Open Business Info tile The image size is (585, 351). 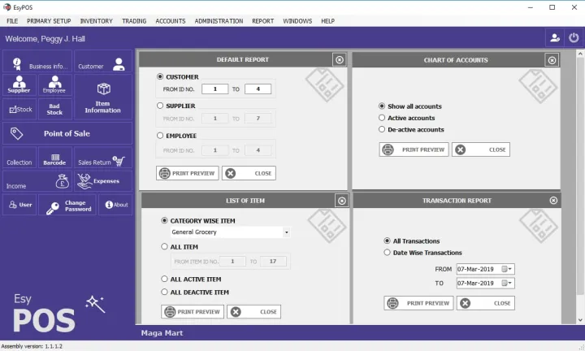click(37, 62)
